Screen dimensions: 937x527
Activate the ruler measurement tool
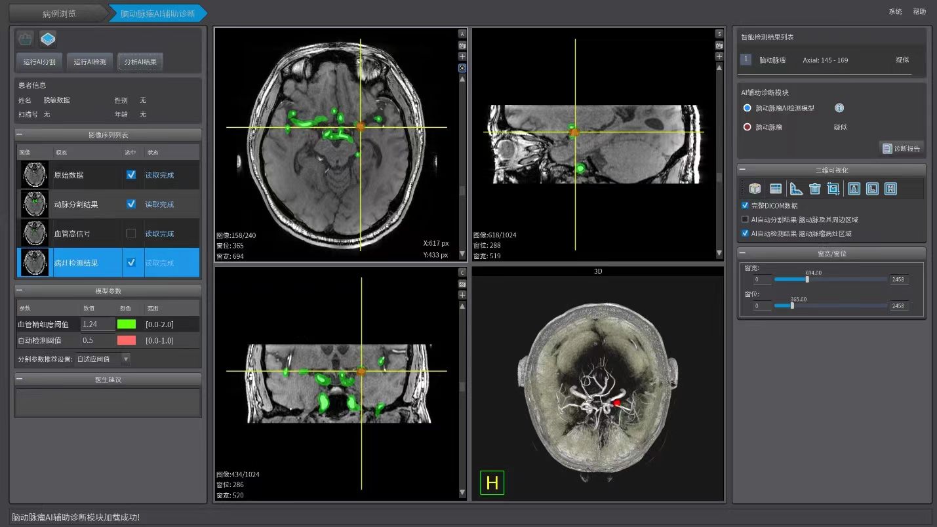click(796, 189)
